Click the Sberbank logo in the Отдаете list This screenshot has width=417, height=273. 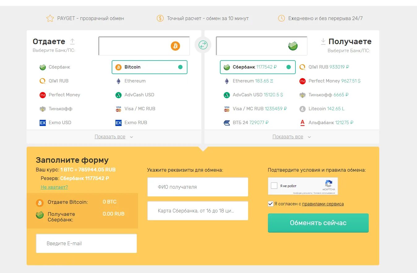[43, 67]
